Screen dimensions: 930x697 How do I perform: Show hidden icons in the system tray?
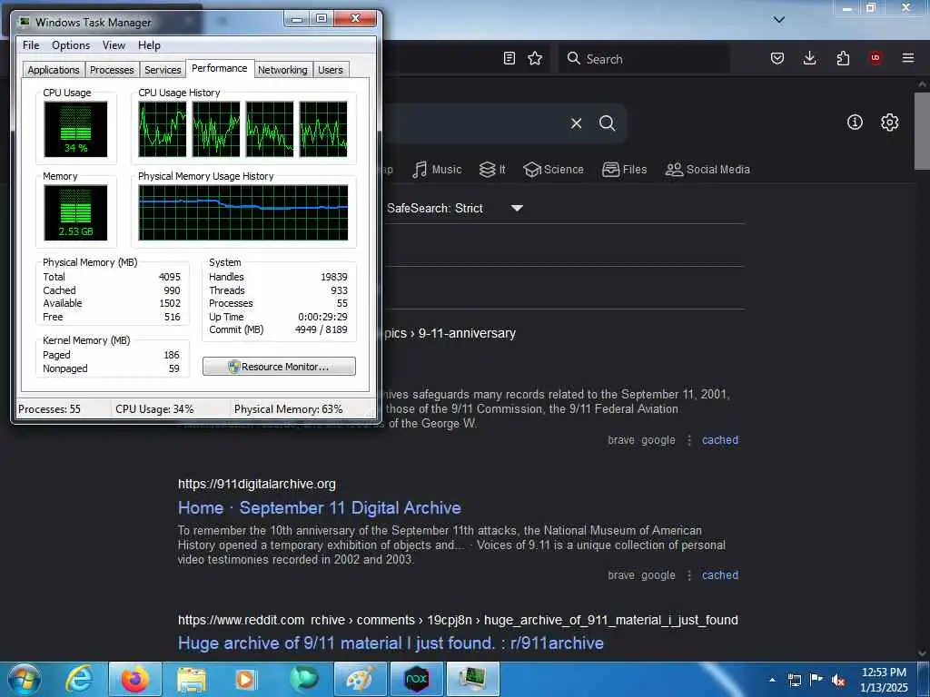[x=772, y=680]
